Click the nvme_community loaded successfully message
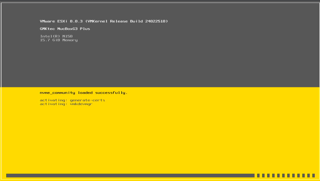Viewport: 320px width, 181px height. (x=84, y=93)
